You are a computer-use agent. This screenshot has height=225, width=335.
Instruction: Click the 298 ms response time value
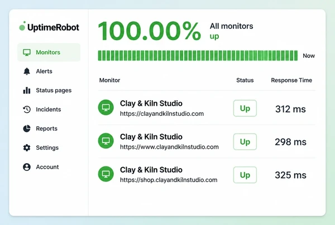(x=290, y=142)
